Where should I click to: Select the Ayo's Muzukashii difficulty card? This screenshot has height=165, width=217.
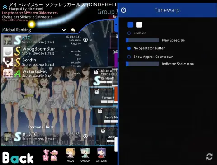105,116
